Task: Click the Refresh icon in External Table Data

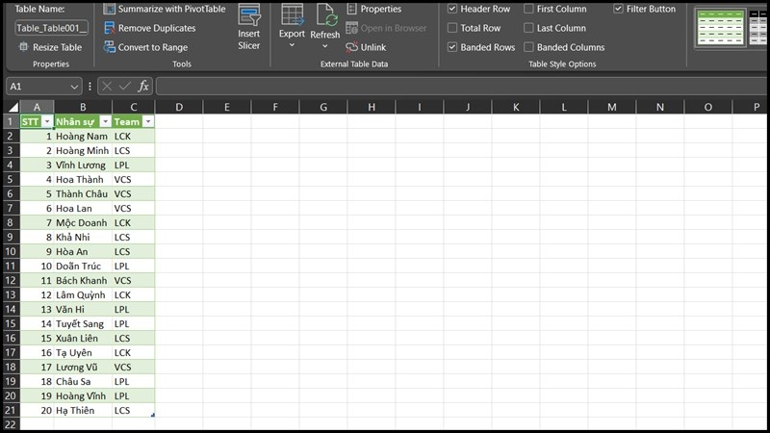Action: pos(325,16)
